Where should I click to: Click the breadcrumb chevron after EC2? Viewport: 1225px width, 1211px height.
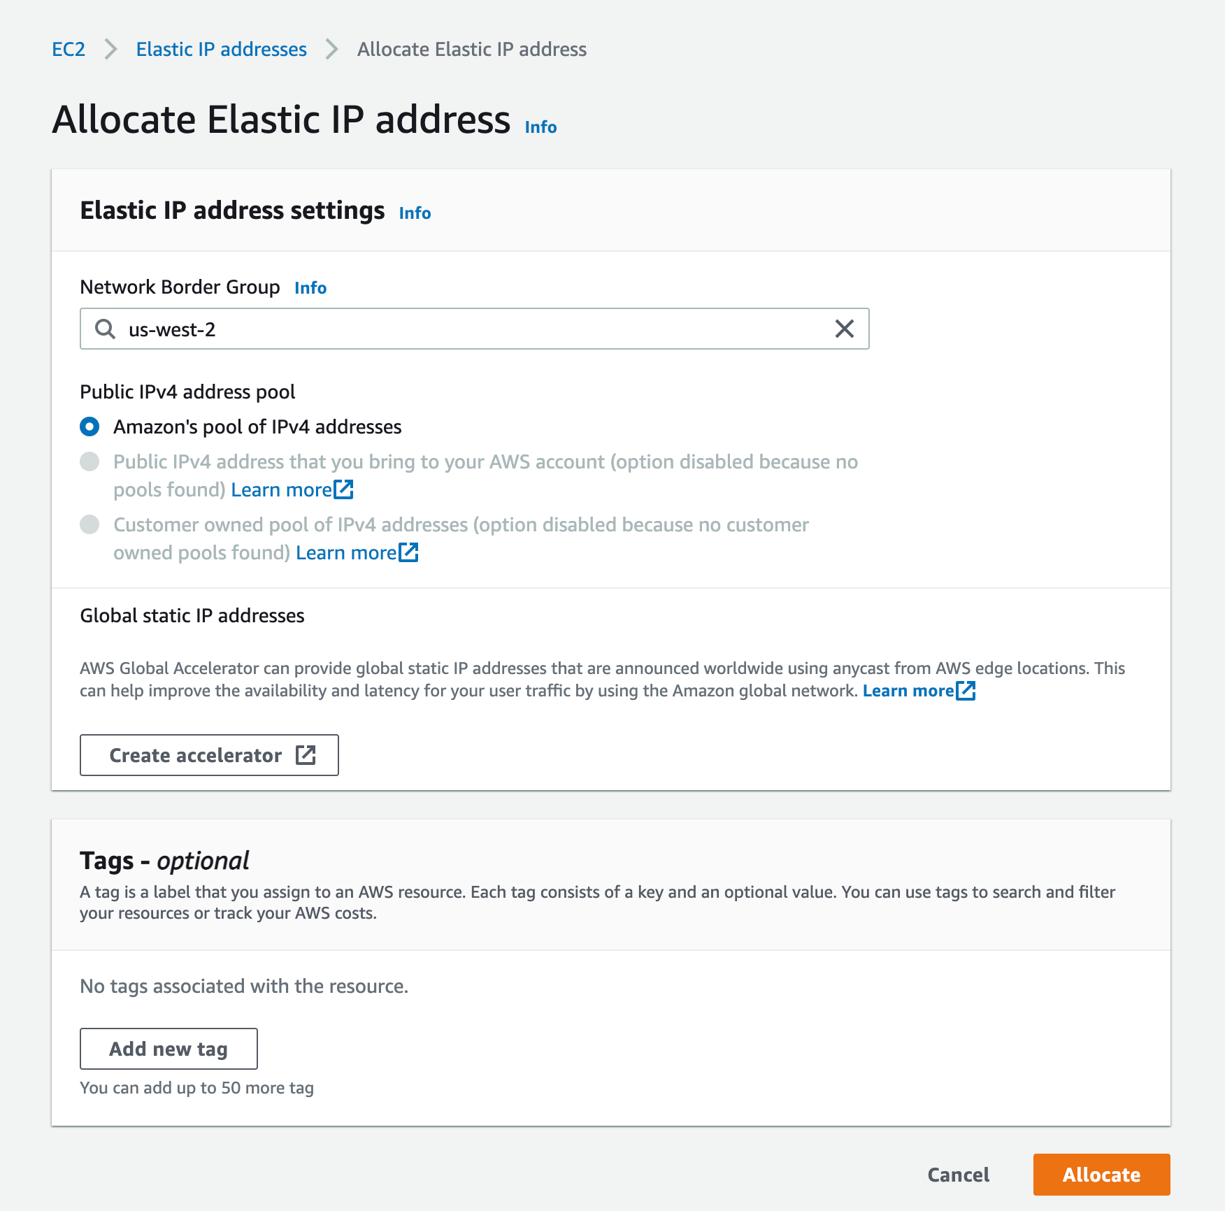point(110,50)
